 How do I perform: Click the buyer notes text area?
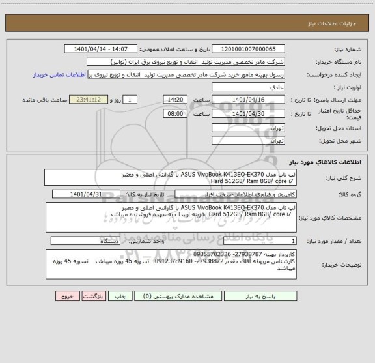point(171,264)
